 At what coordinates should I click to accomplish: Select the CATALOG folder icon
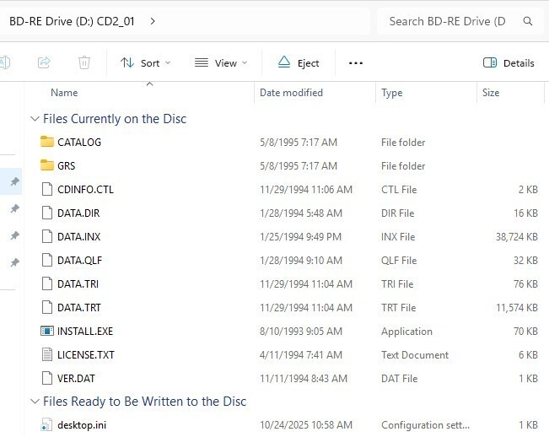pos(47,143)
